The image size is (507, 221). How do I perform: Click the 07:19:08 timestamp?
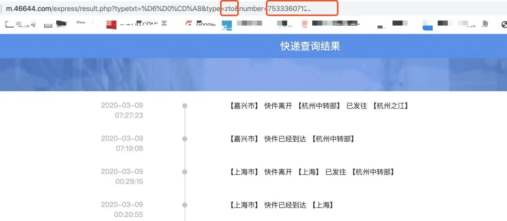tap(130, 148)
